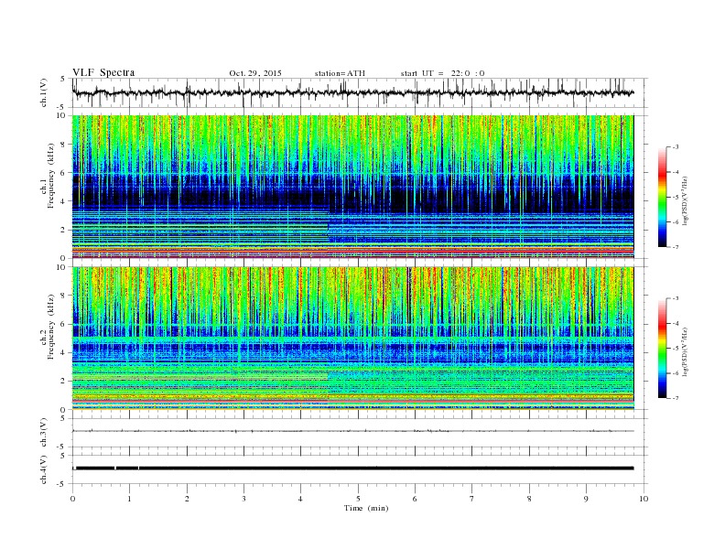Viewport: 725px width, 560px height.
Task: Click the lower colorbar "log(PSD)(V²/Hz)" label
Action: [685, 351]
